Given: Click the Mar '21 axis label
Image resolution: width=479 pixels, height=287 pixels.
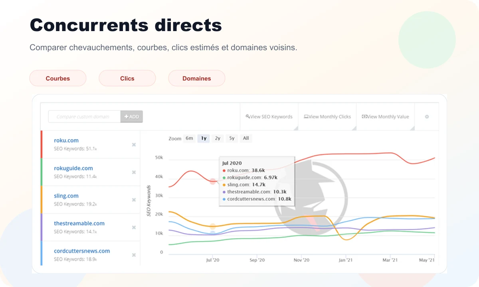Looking at the screenshot, I should pos(390,260).
